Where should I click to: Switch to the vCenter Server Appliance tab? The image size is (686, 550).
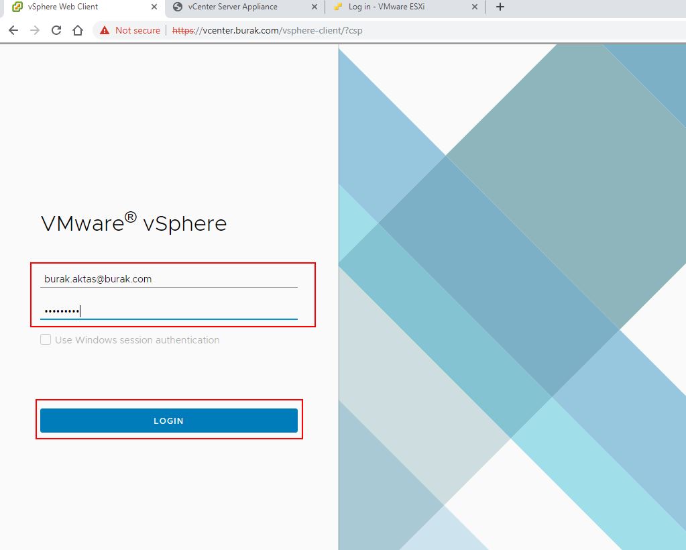pos(233,7)
